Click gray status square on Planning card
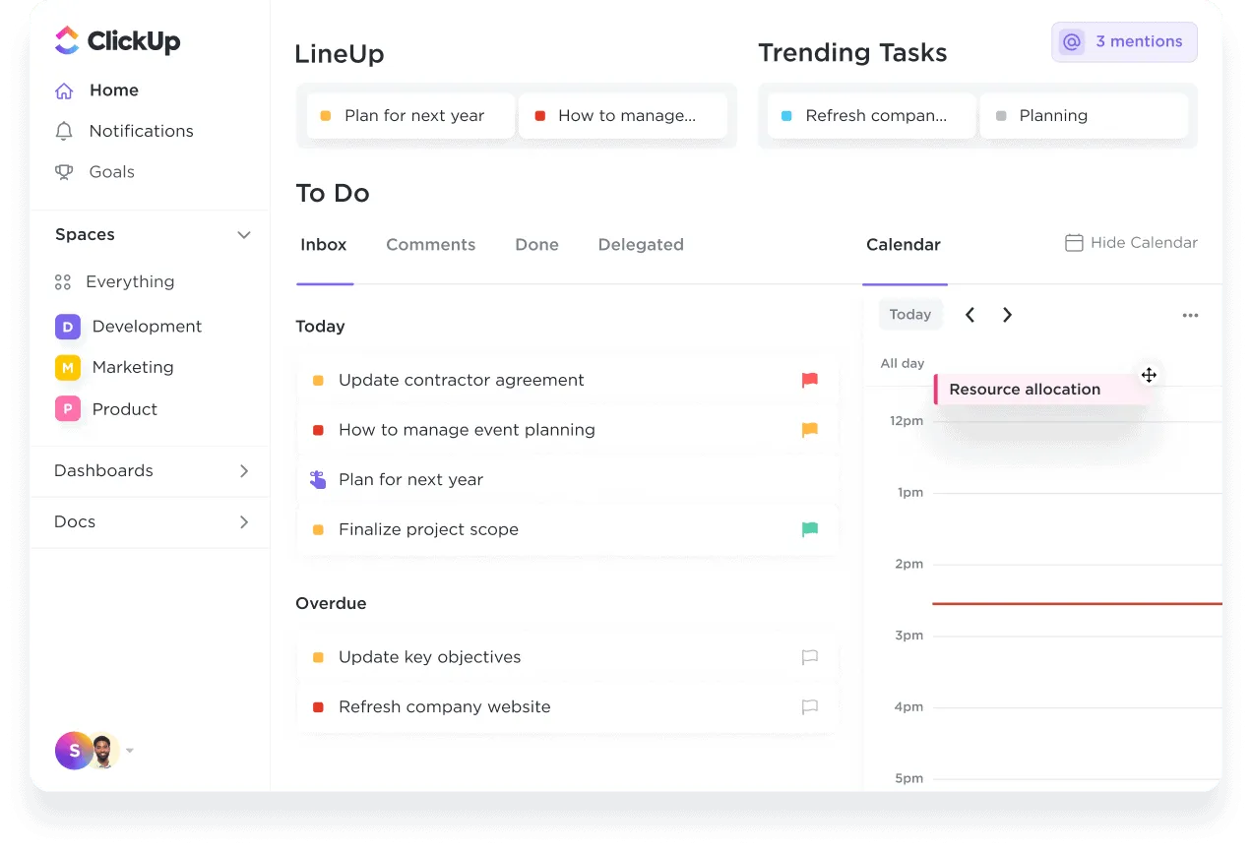Image resolution: width=1252 pixels, height=851 pixels. (1001, 116)
